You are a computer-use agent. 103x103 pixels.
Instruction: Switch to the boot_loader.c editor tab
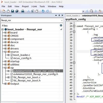click(73, 16)
